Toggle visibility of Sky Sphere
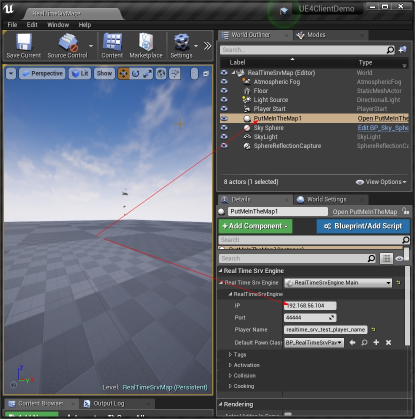 (x=224, y=127)
